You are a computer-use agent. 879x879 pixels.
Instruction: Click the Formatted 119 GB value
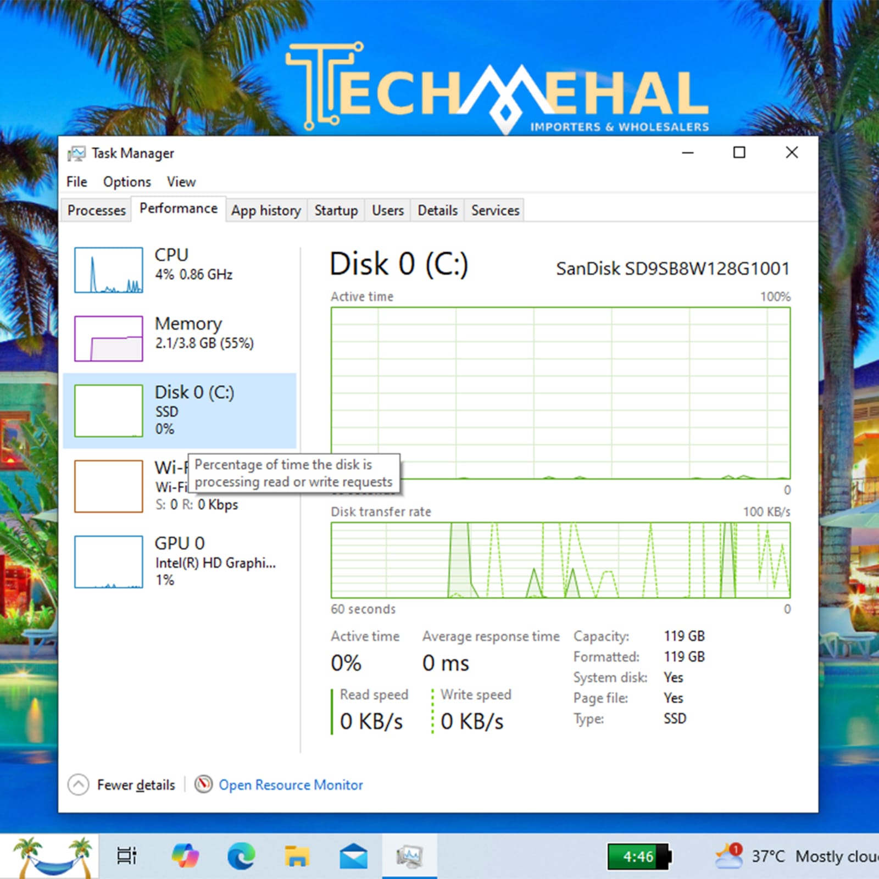684,657
